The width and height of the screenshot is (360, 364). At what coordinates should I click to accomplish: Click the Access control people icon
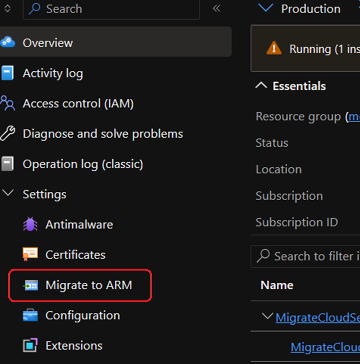(8, 103)
